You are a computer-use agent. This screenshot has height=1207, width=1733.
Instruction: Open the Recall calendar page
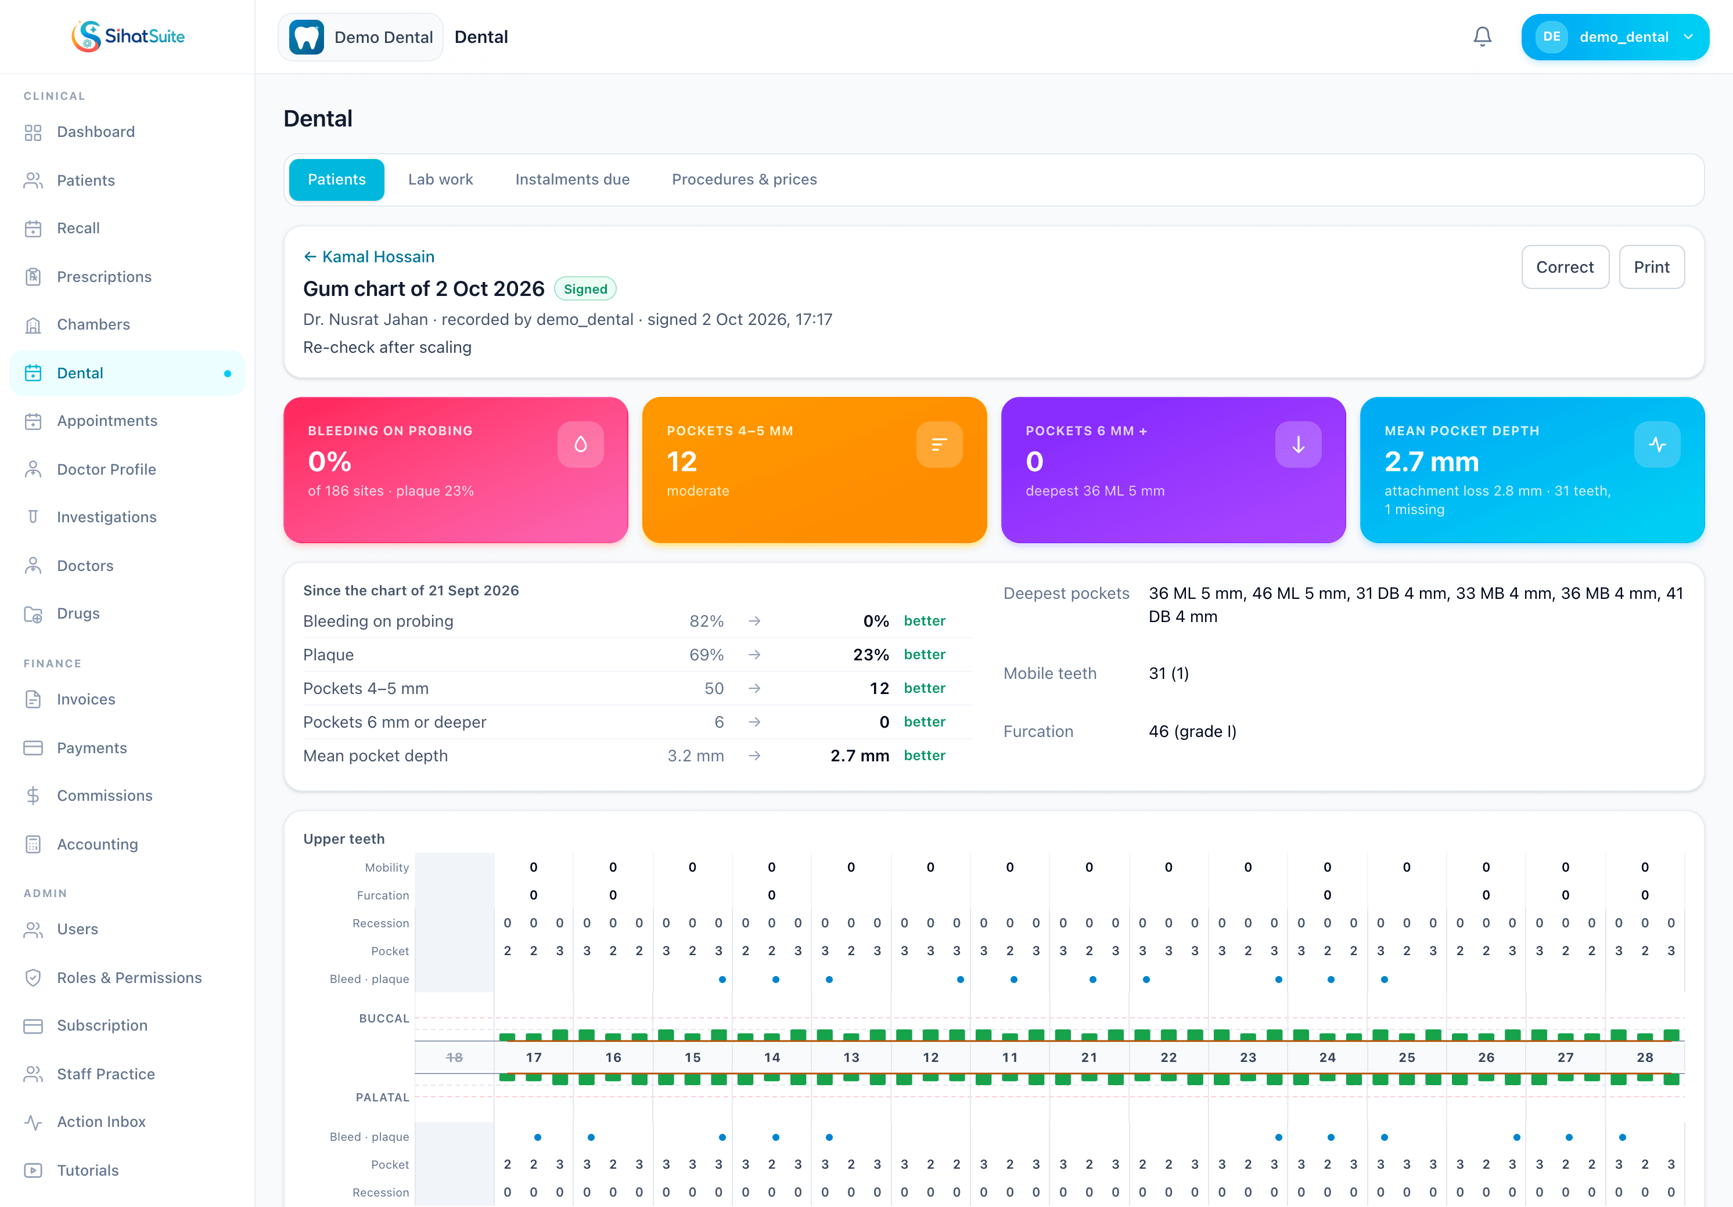point(127,228)
